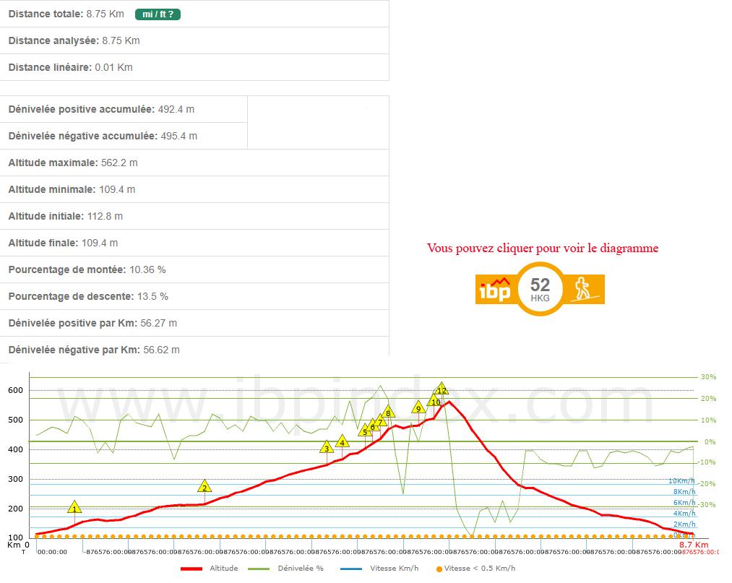Select waypoint marker 9 on the chart

coord(418,408)
